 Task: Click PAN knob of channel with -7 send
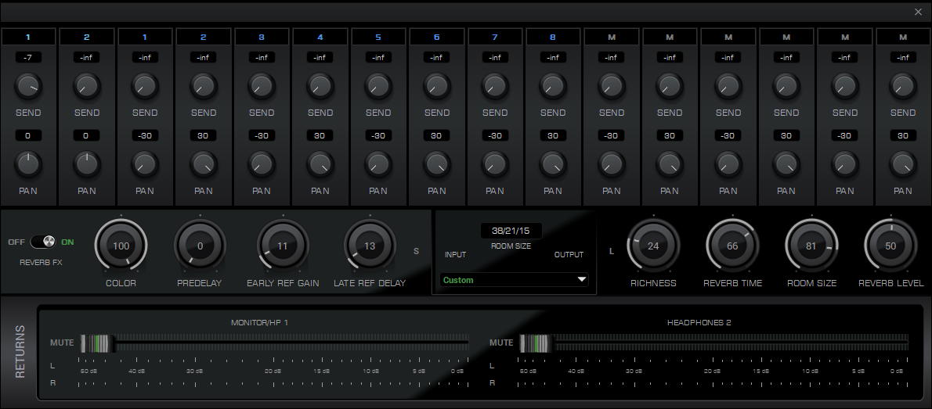pyautogui.click(x=28, y=164)
